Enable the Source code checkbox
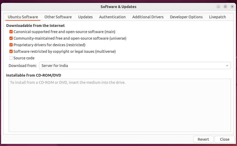Image resolution: width=237 pixels, height=146 pixels. coord(11,58)
